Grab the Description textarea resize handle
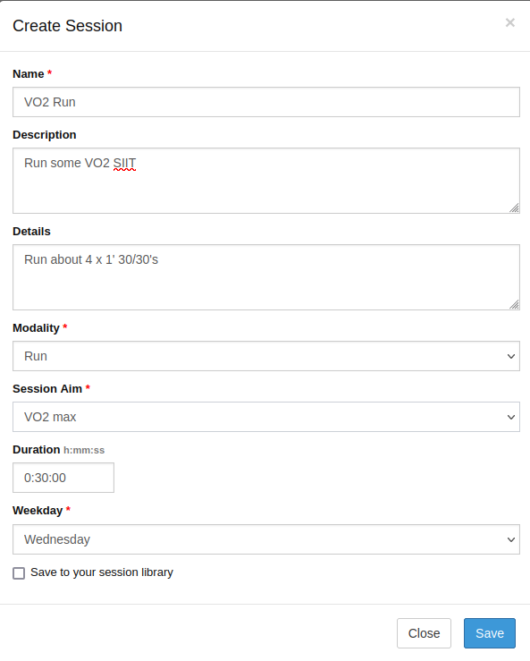This screenshot has width=530, height=661. coord(514,208)
